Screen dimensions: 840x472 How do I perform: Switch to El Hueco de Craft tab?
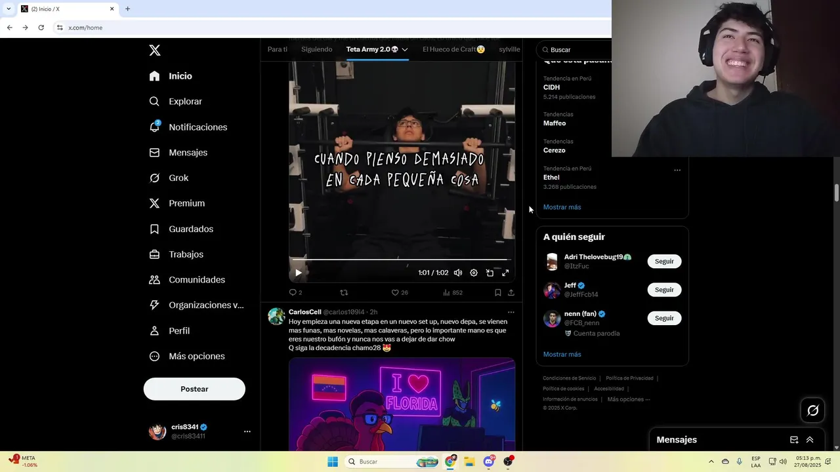coord(454,49)
